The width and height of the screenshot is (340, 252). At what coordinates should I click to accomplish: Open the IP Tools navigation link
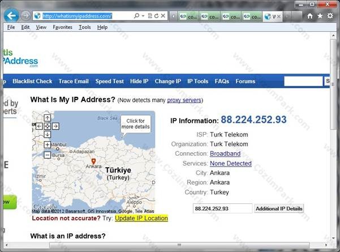pos(198,81)
